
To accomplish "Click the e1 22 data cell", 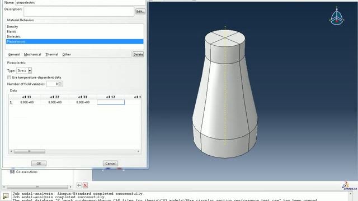I will pos(55,102).
